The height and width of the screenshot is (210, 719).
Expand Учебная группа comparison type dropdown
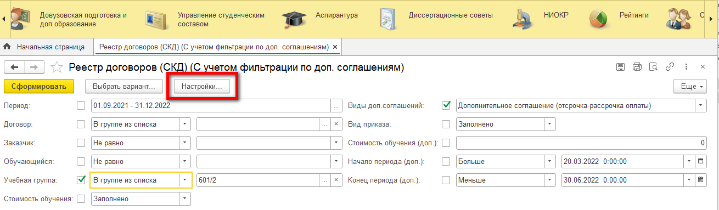pyautogui.click(x=185, y=180)
